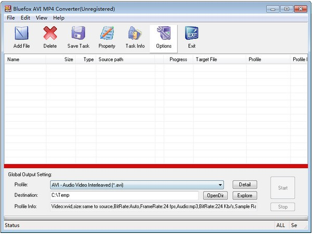Click the OpenDir button
This screenshot has width=314, height=235.
[x=215, y=195]
